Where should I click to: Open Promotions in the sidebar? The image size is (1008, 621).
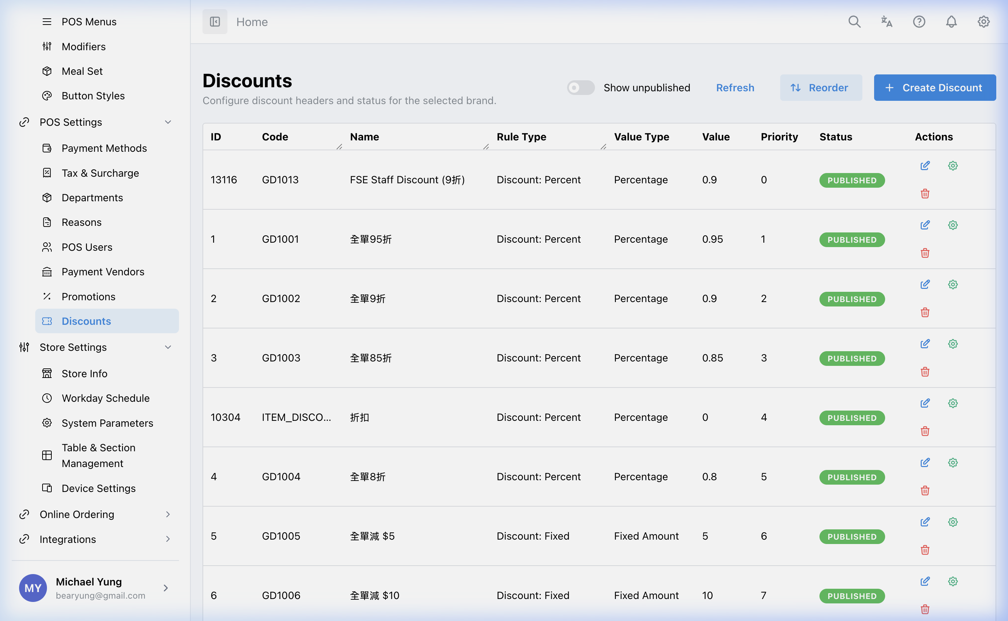[x=88, y=296]
